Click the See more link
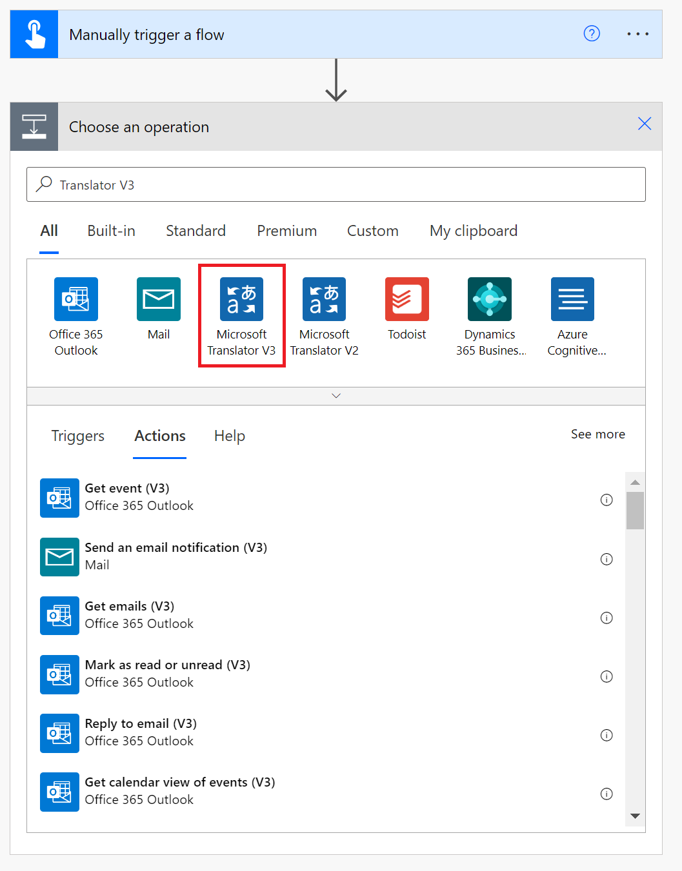 [597, 434]
